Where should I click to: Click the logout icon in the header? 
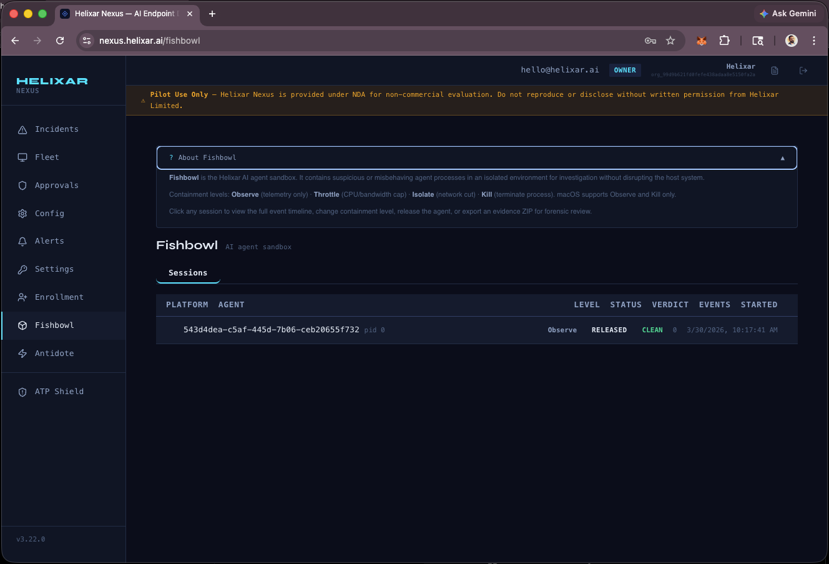pyautogui.click(x=803, y=71)
